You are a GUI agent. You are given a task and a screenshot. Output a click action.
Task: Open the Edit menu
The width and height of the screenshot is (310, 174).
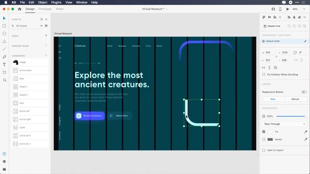coord(31,2)
